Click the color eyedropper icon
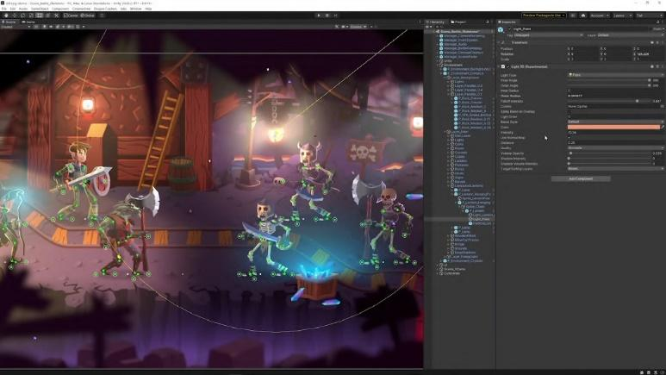 pos(663,127)
